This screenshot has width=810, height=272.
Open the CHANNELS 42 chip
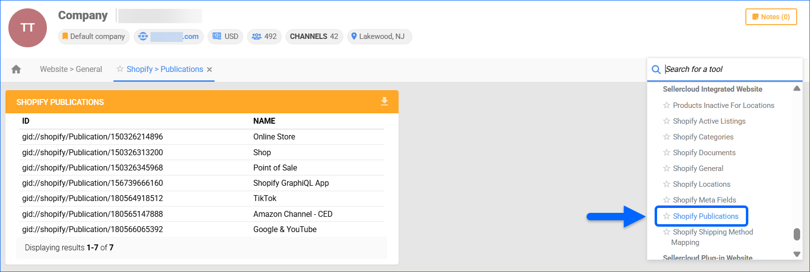coord(314,36)
